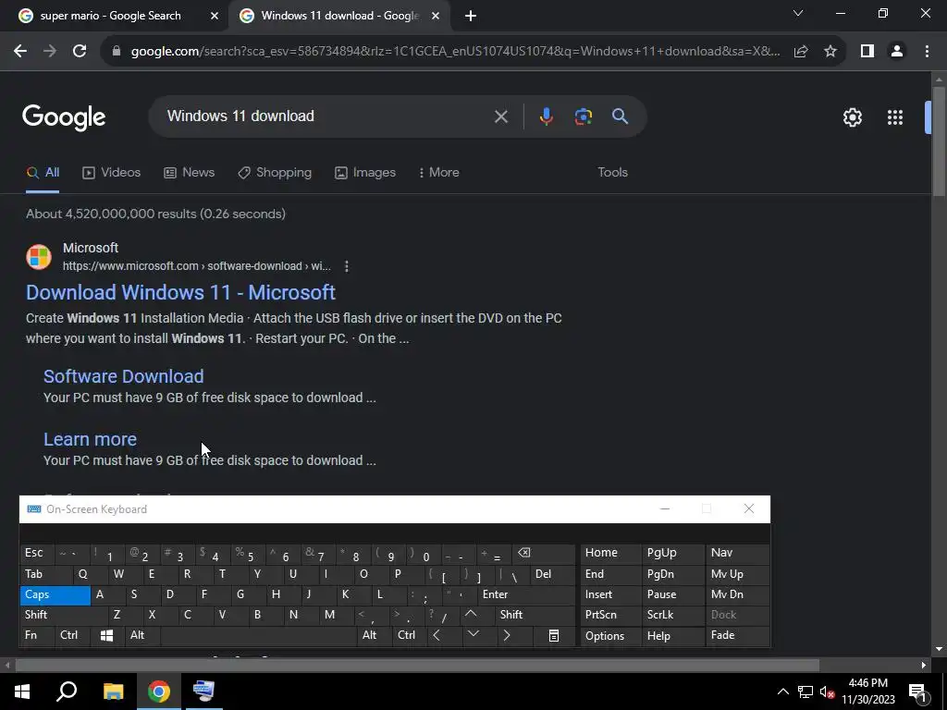Click the context menu key on keyboard

(x=554, y=636)
